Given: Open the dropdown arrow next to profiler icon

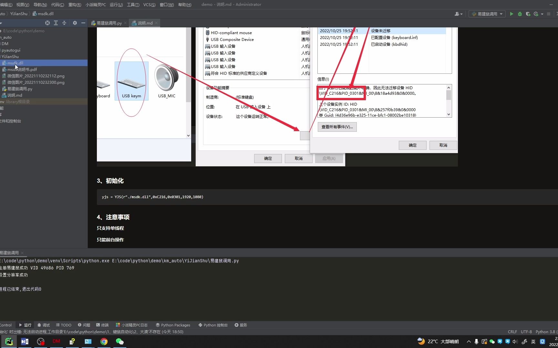Looking at the screenshot, I should [x=542, y=14].
